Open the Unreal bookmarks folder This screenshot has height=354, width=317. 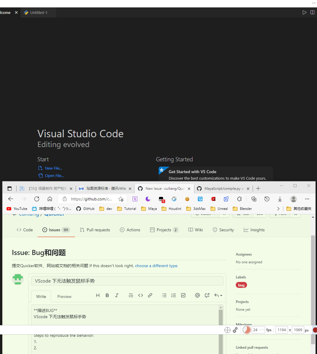(219, 209)
